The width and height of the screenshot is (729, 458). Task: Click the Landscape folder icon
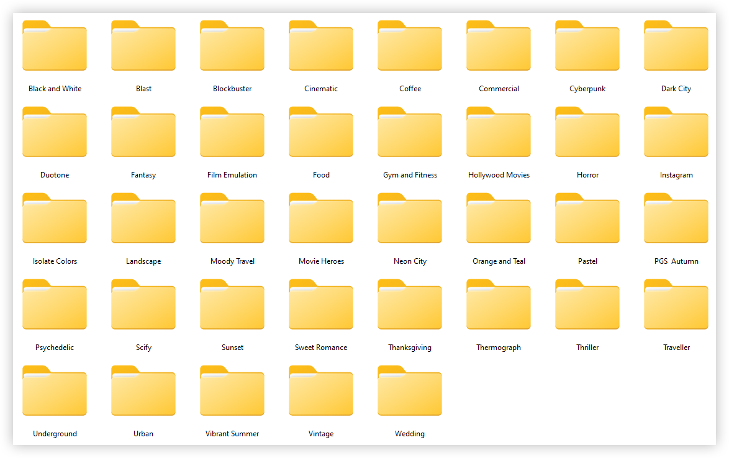coord(143,218)
